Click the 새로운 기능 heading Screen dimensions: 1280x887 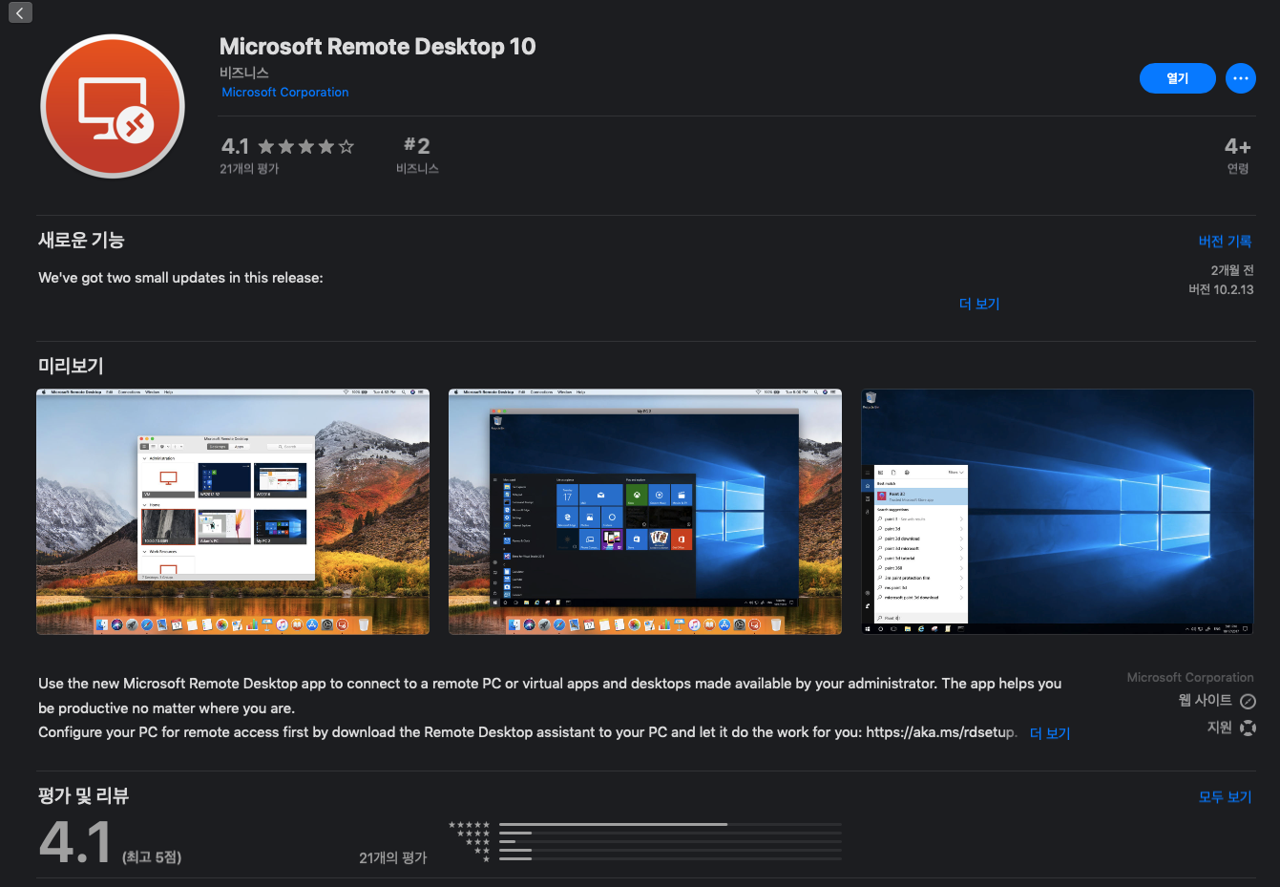[x=81, y=241]
